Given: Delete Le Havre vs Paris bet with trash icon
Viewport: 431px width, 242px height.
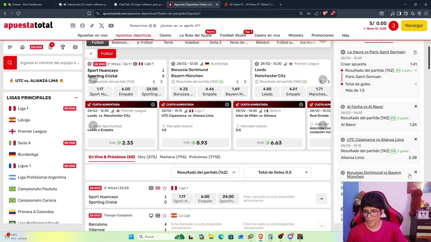Looking at the screenshot, I should (x=415, y=52).
